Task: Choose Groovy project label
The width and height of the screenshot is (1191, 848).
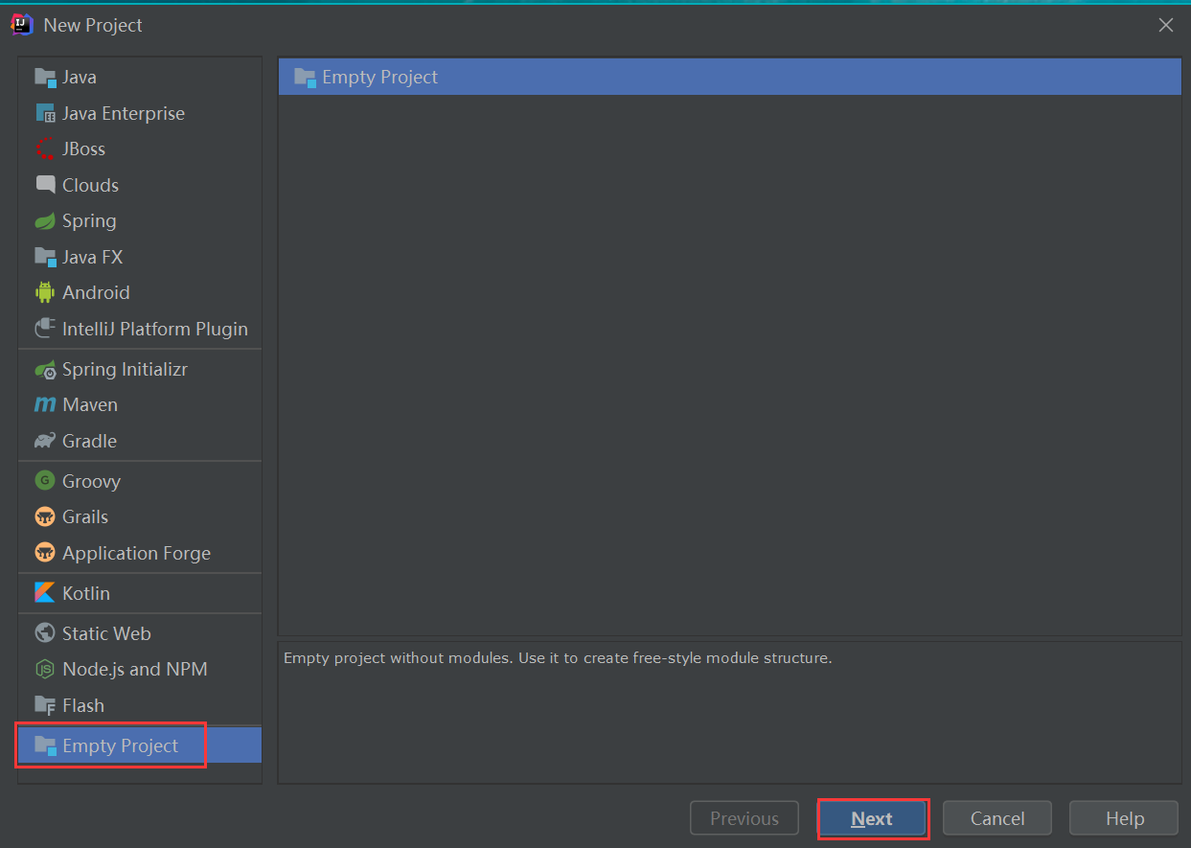Action: (x=92, y=481)
